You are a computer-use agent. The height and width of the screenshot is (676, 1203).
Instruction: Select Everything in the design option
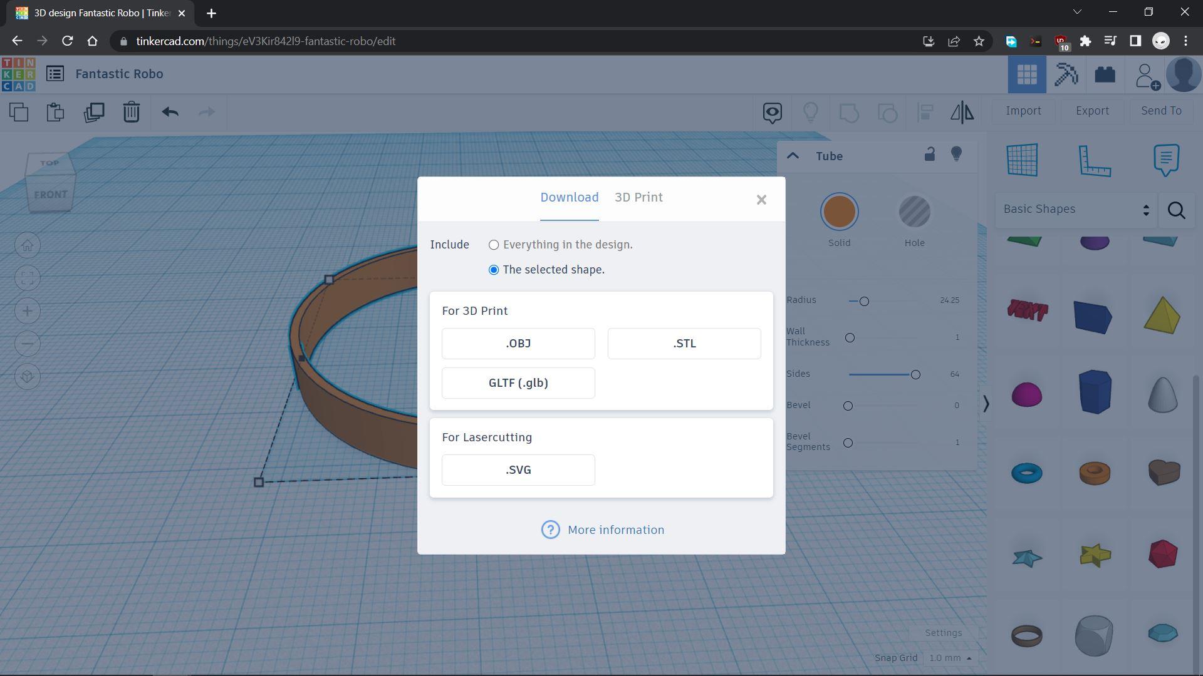click(x=494, y=245)
